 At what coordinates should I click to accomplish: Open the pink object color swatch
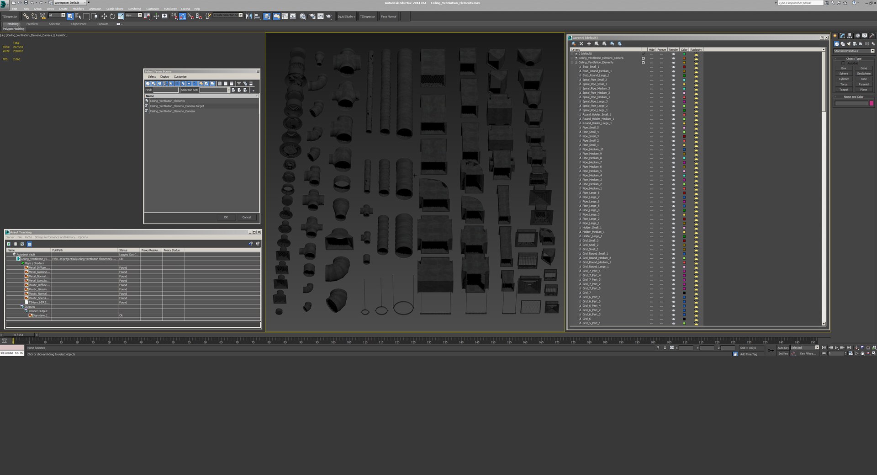coord(872,103)
